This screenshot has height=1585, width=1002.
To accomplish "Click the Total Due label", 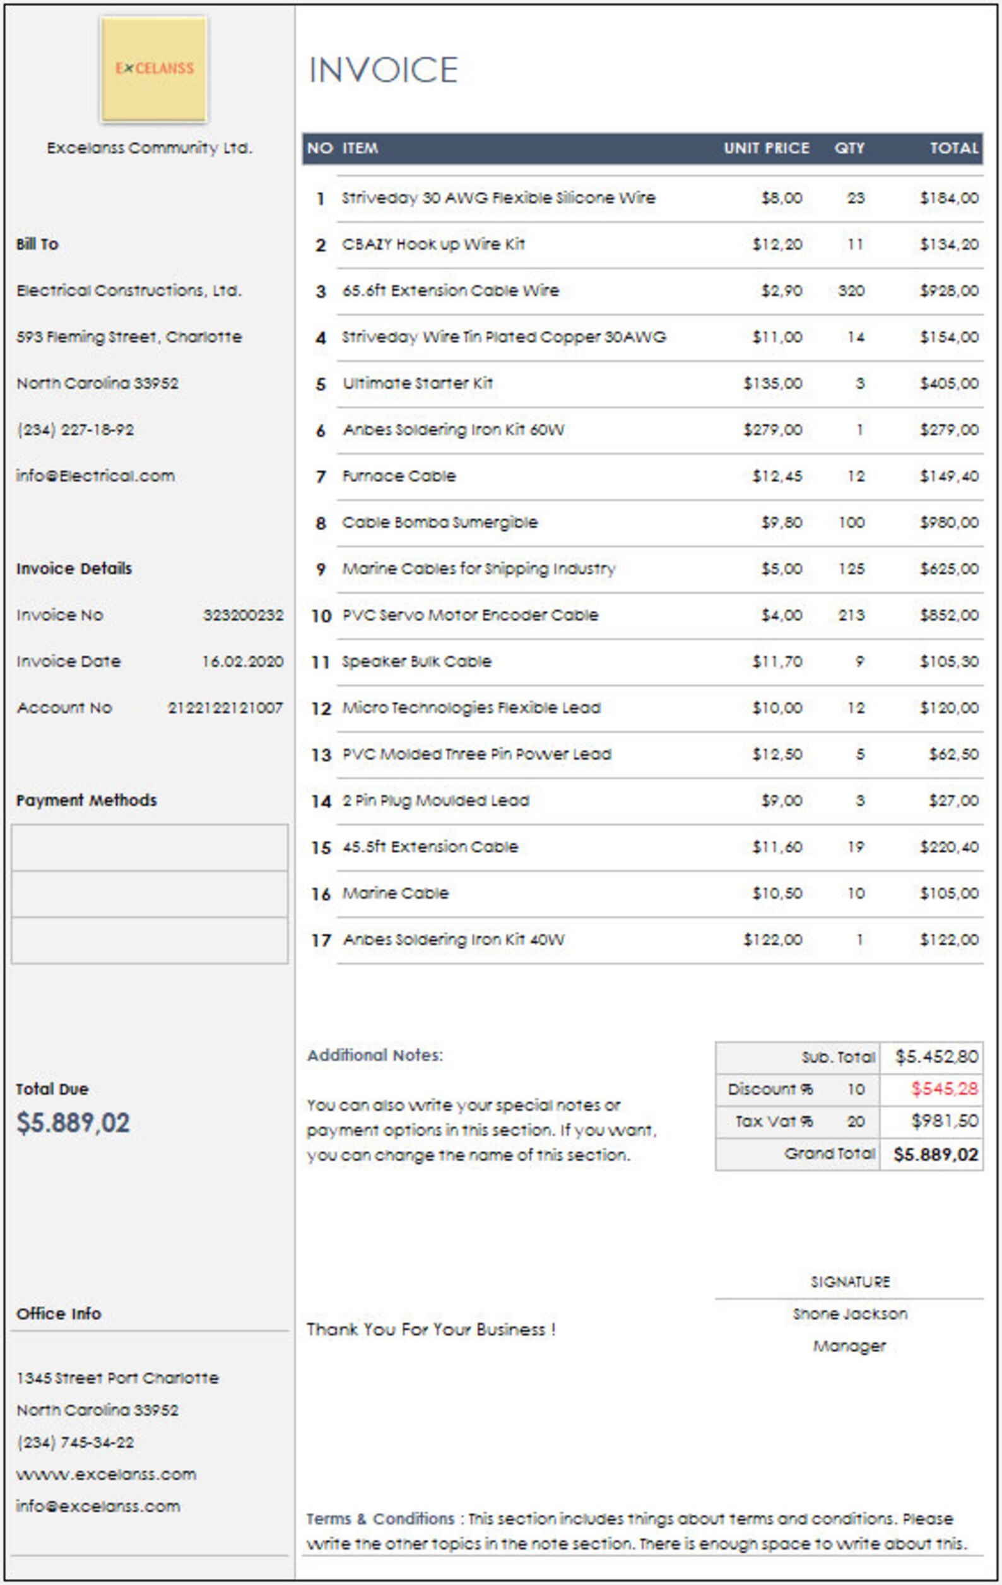I will [x=52, y=1089].
